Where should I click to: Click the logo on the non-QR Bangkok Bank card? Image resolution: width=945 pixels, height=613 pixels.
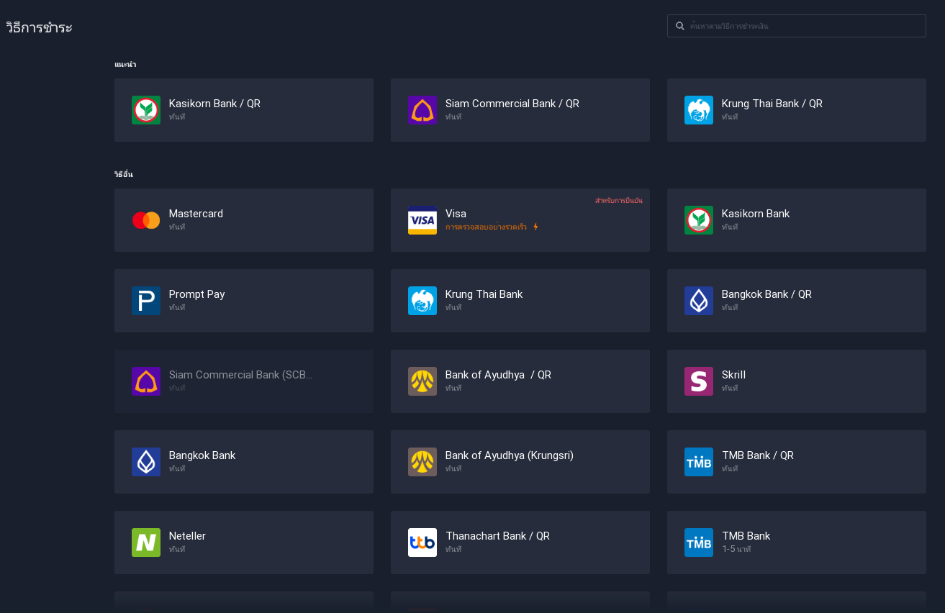(x=146, y=462)
